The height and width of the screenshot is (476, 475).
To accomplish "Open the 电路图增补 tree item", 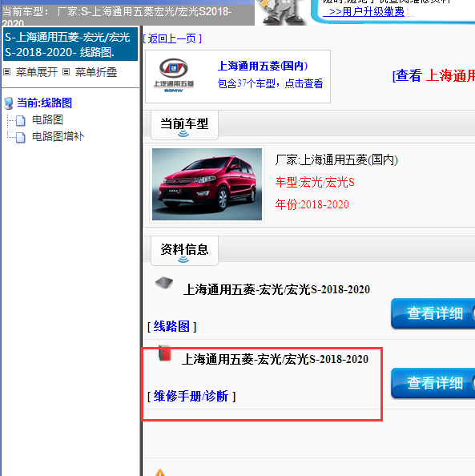I will (x=58, y=136).
